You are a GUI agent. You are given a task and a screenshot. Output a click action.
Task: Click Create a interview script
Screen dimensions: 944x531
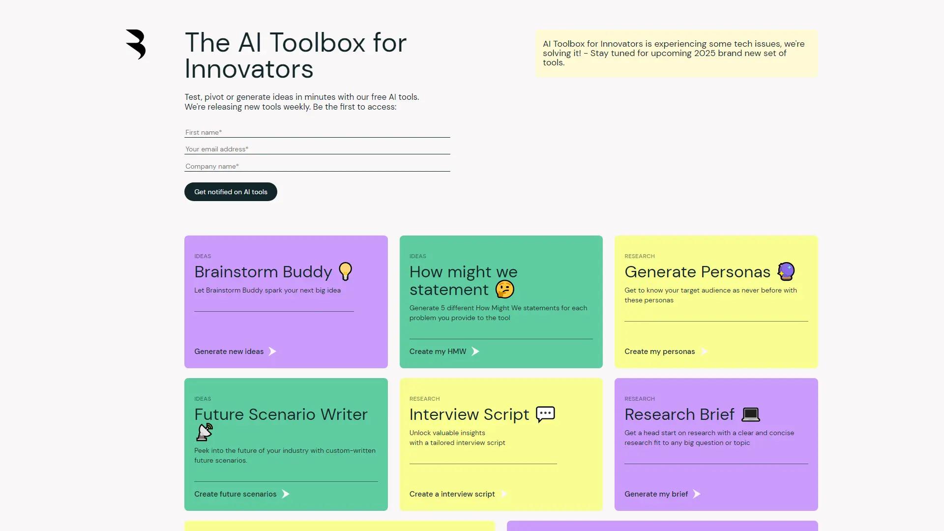[451, 494]
